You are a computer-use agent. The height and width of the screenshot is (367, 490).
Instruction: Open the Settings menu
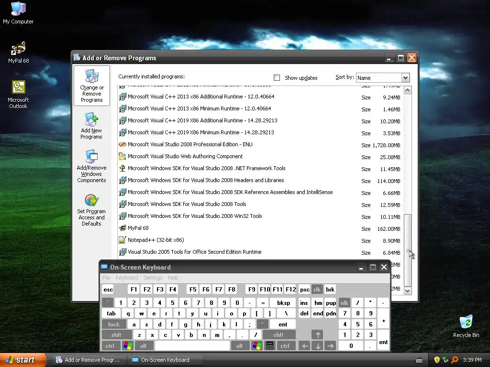153,278
